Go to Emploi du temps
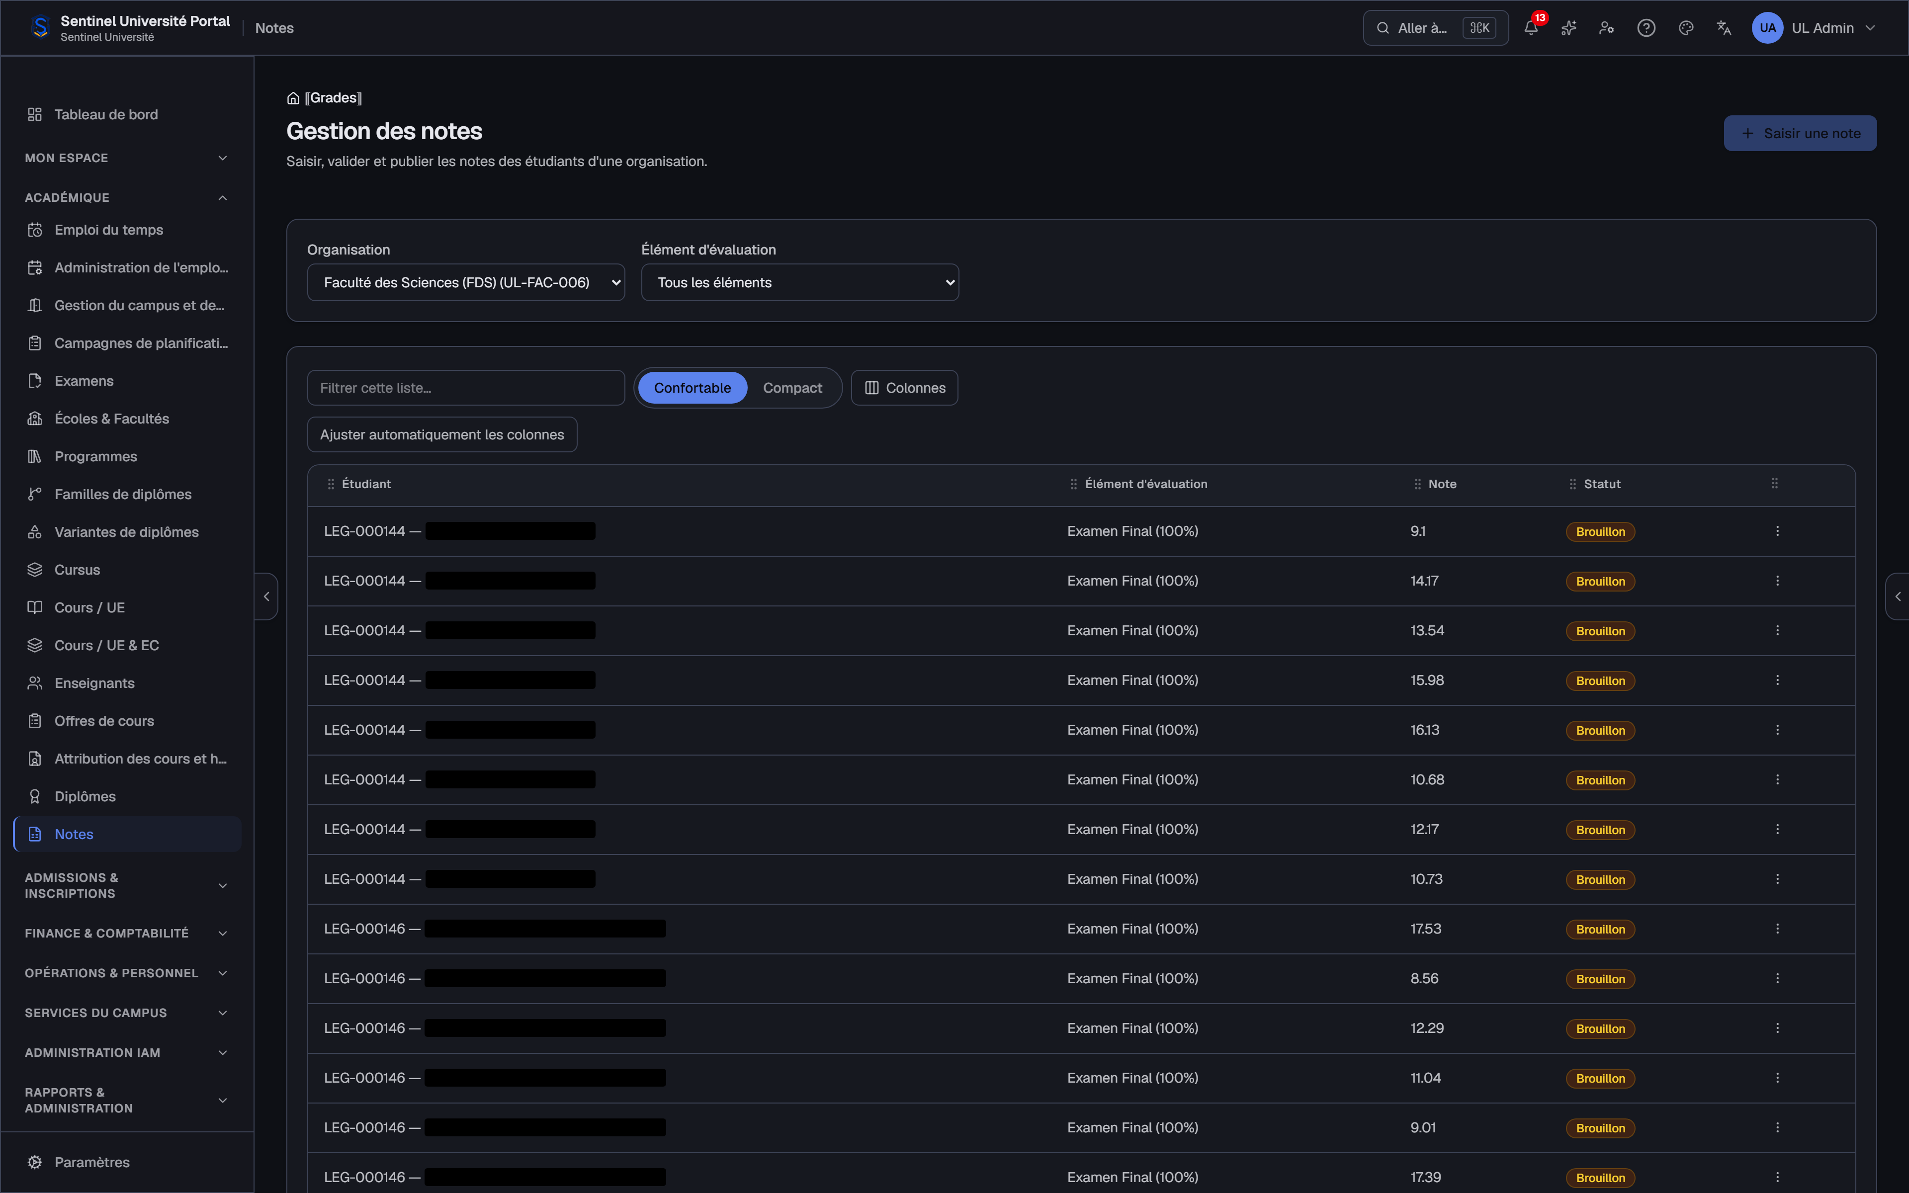 click(x=127, y=230)
